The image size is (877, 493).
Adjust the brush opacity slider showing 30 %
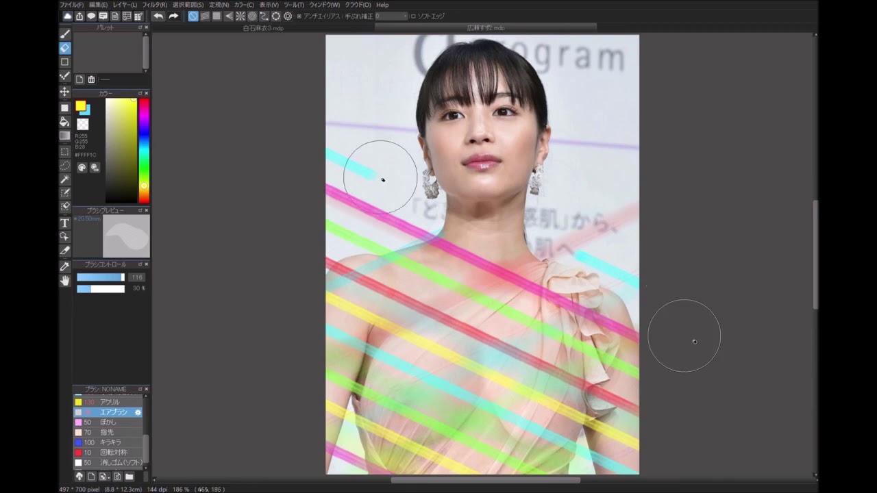pyautogui.click(x=101, y=289)
